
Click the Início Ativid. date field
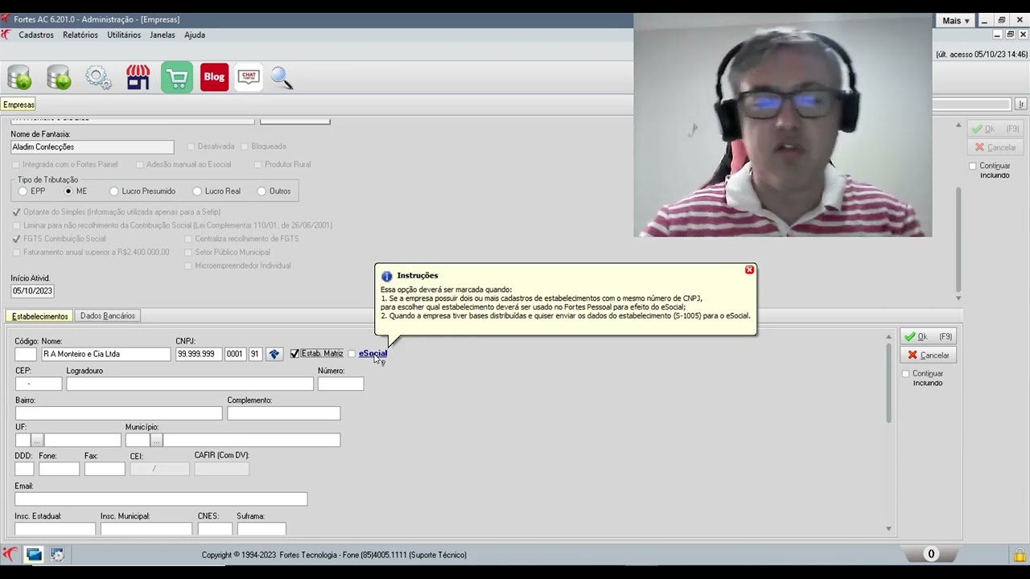(32, 291)
